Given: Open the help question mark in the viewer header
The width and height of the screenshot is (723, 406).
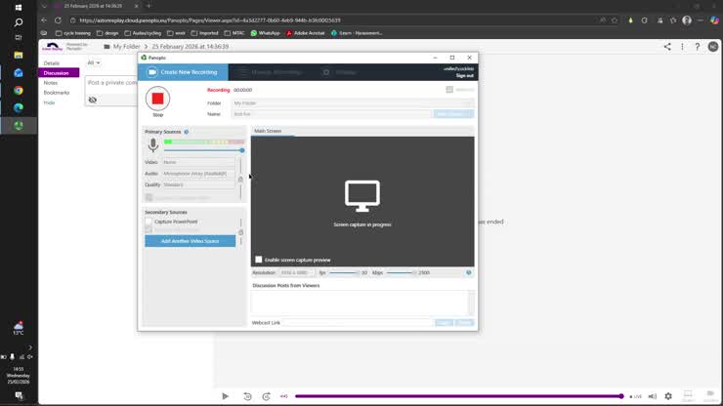Looking at the screenshot, I should click(x=698, y=47).
